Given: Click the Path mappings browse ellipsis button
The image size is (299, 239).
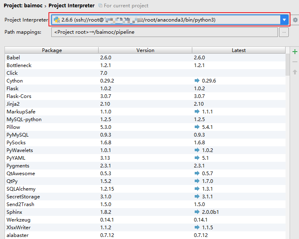Looking at the screenshot, I should [284, 32].
